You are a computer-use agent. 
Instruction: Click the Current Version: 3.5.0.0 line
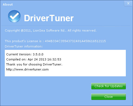point(25,54)
